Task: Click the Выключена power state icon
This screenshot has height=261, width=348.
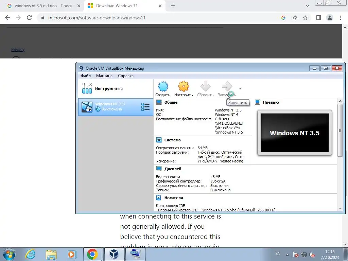Action: [x=98, y=109]
